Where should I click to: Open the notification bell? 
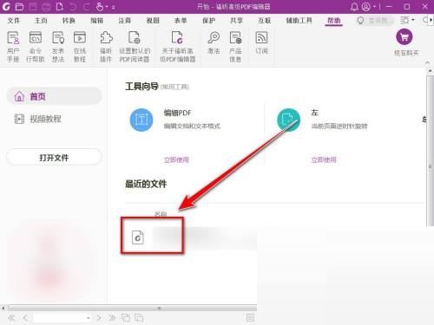(354, 7)
